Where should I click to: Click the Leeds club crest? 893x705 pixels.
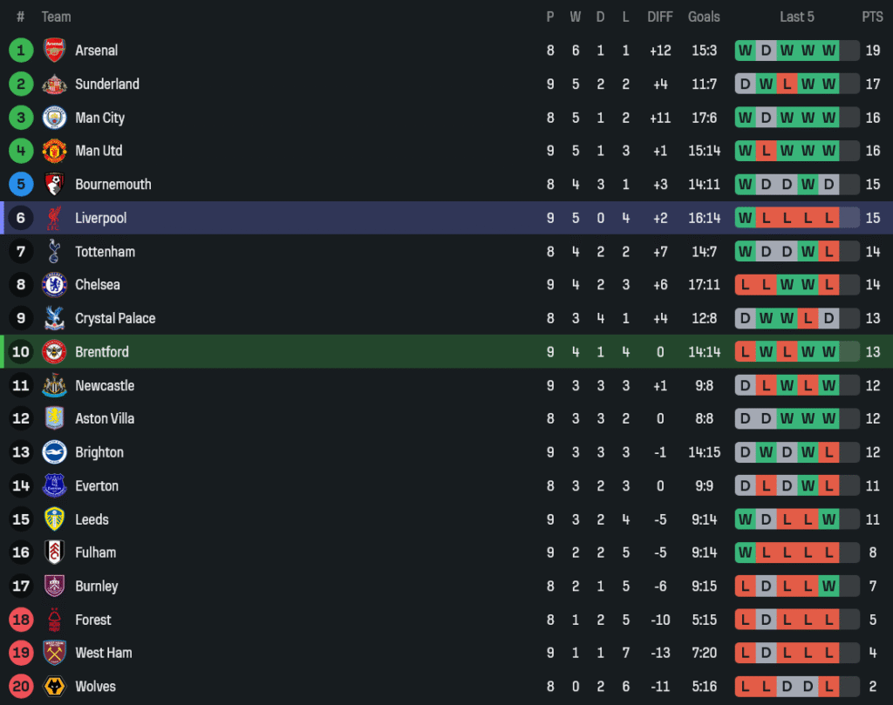click(x=55, y=519)
